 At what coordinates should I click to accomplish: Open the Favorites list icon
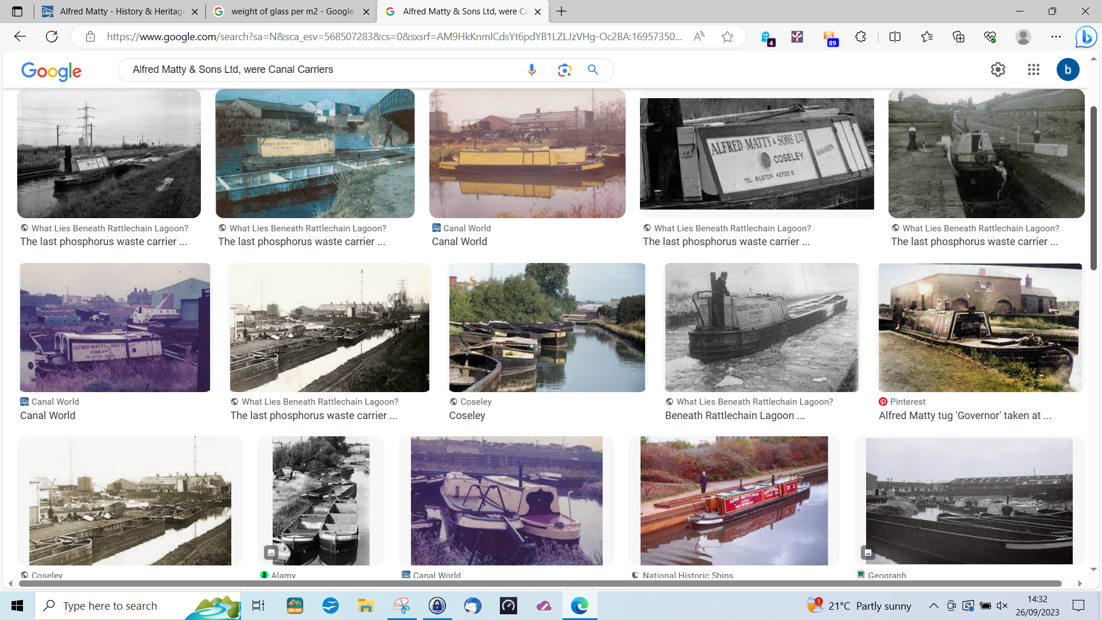point(926,37)
